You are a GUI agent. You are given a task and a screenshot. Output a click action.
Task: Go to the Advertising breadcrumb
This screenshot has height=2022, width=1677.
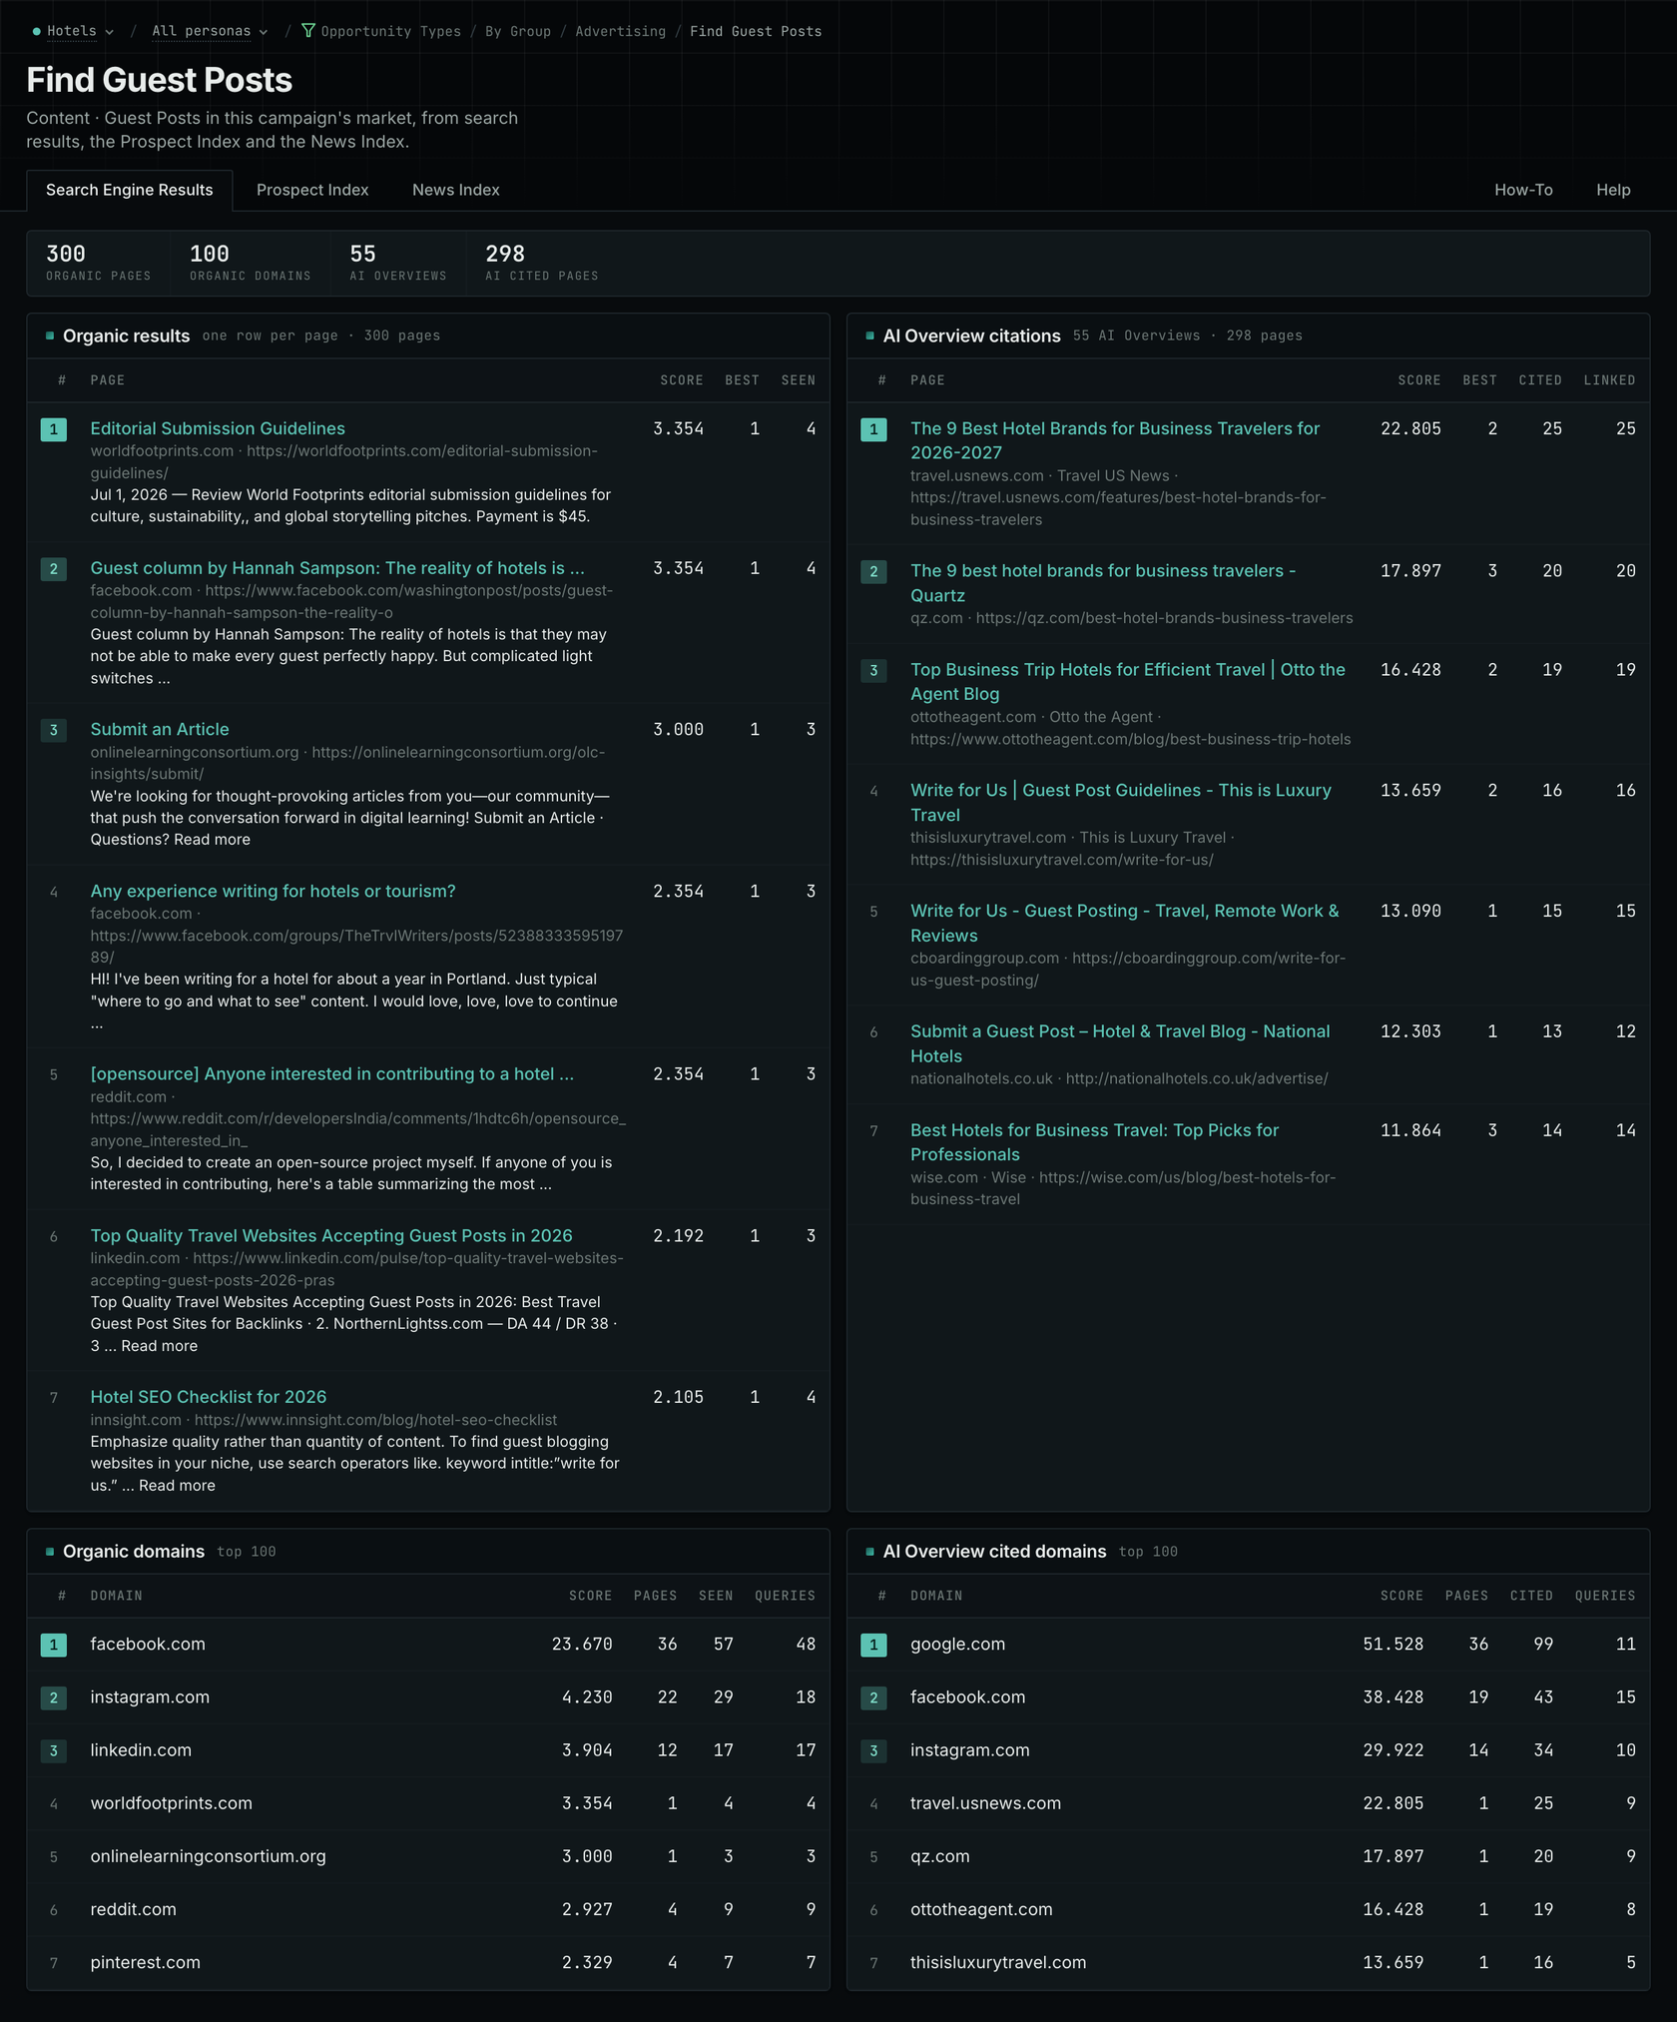(x=620, y=31)
